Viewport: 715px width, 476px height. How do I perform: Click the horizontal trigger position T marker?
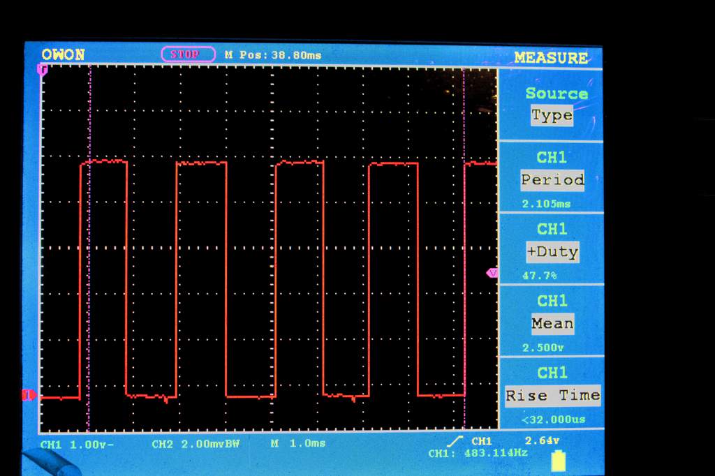point(43,70)
